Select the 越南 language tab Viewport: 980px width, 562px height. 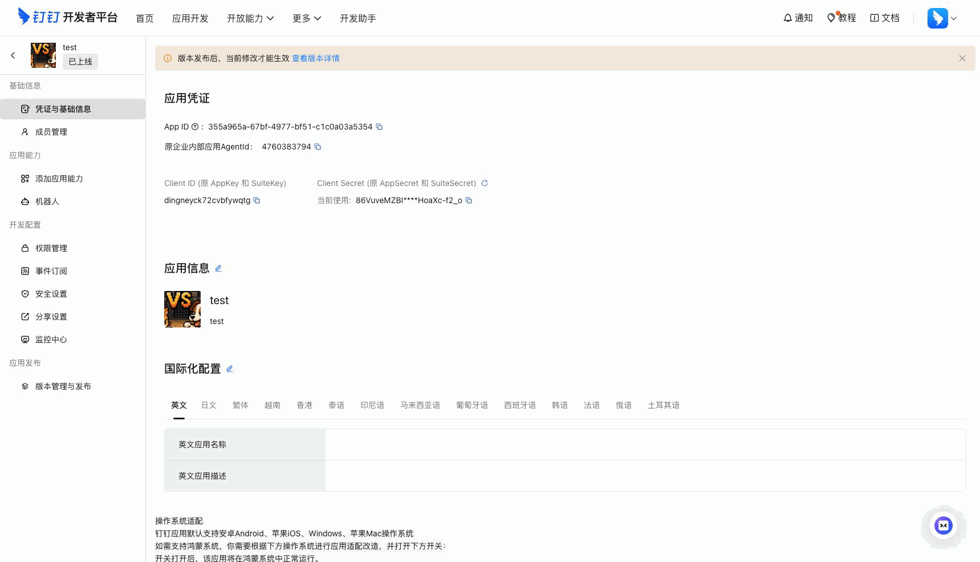point(273,405)
